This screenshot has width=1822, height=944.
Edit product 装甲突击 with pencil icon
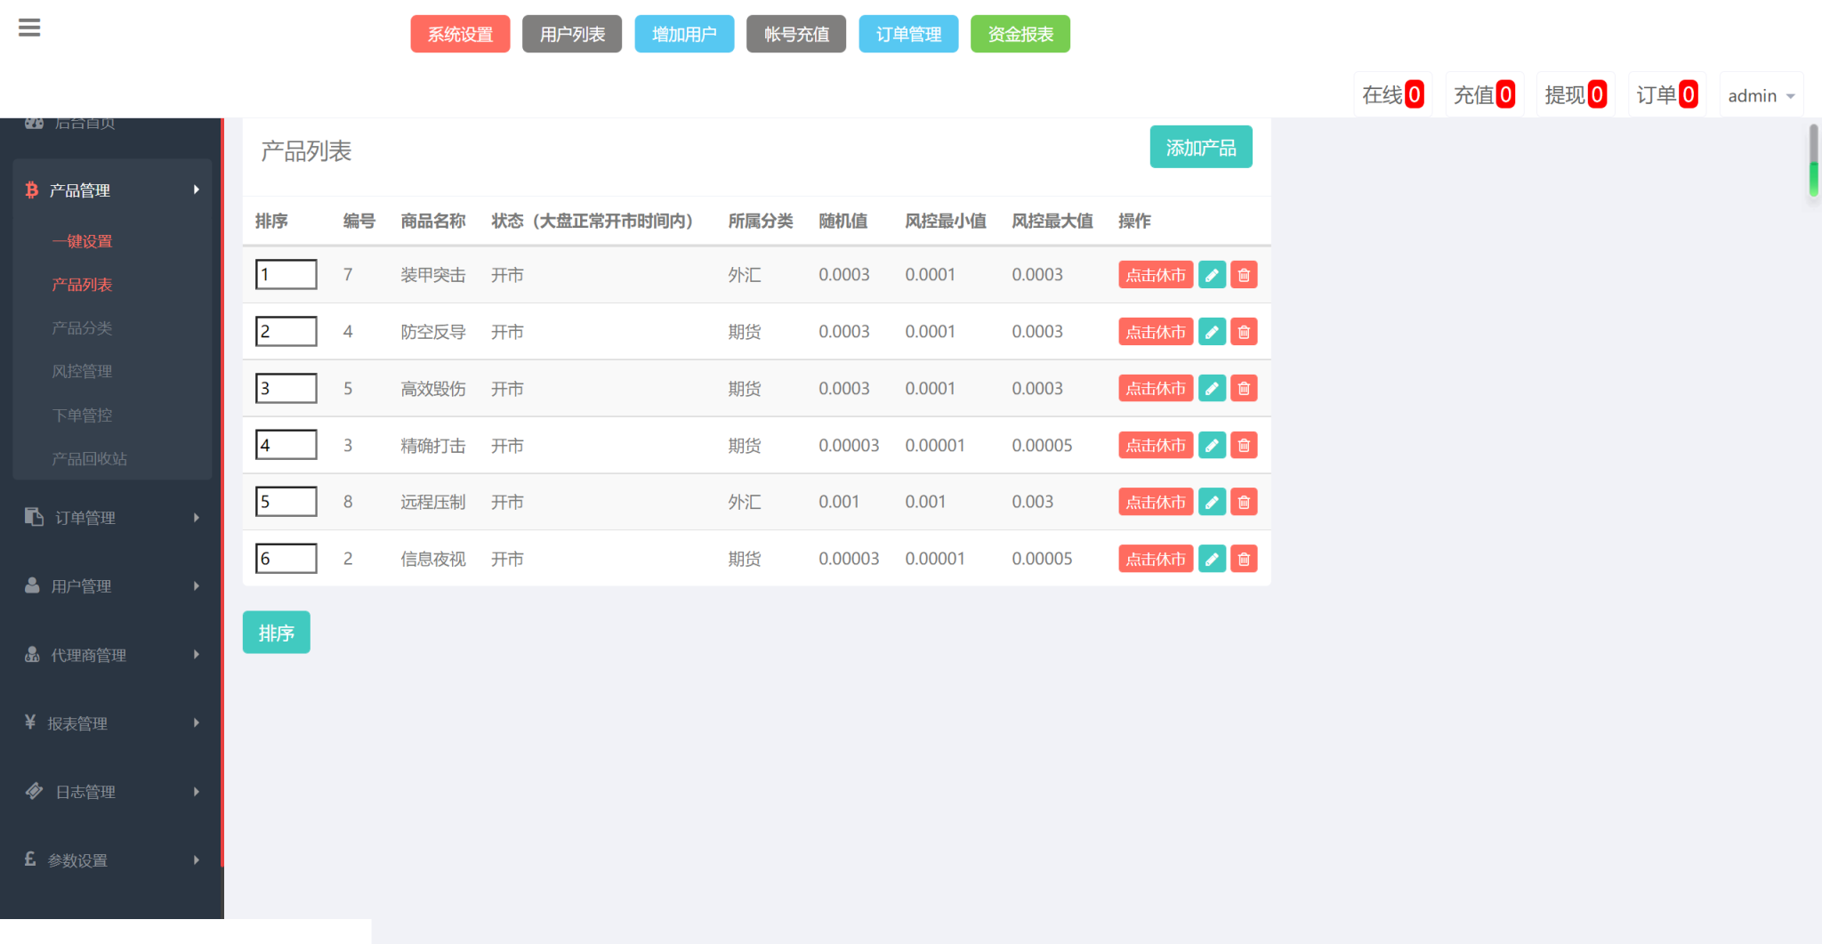(x=1212, y=275)
